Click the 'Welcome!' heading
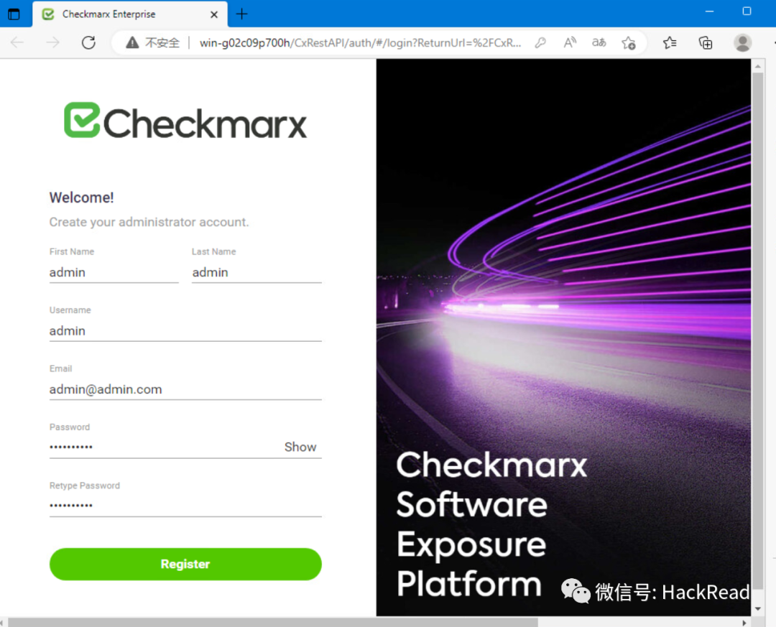Screen dimensions: 776x627 tap(82, 198)
